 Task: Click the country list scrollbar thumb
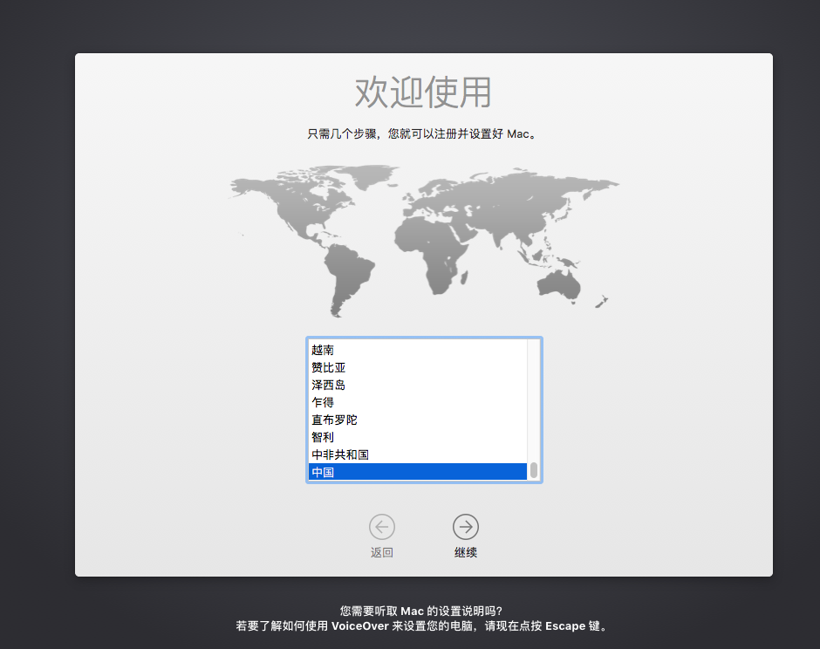(x=533, y=470)
